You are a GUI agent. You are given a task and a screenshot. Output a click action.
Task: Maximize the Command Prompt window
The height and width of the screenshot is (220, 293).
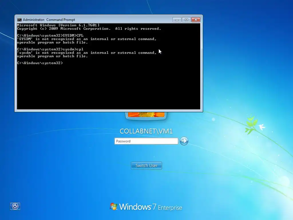click(186, 20)
